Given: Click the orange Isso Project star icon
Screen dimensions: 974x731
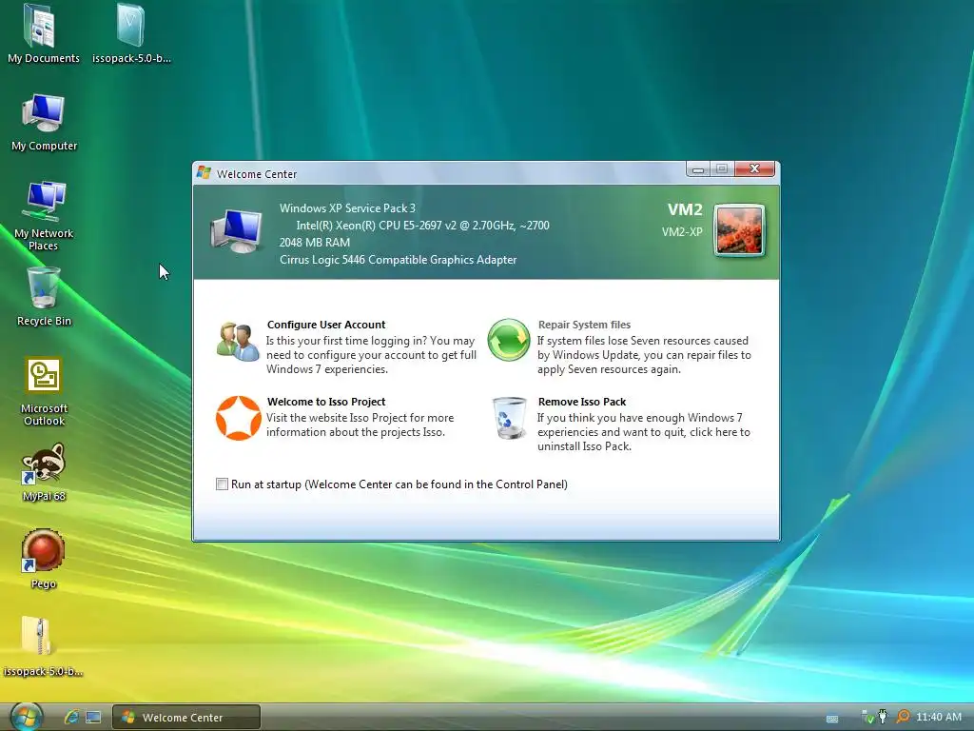Looking at the screenshot, I should [x=238, y=418].
